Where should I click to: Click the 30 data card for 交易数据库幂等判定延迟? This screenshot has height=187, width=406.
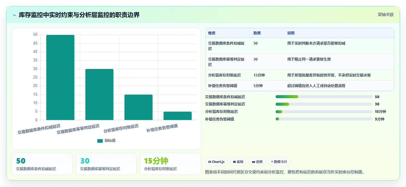point(106,164)
